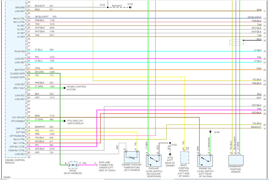
Task: Click the "SP205 (IN I/P HARNESS)" label
Action: click(x=73, y=172)
